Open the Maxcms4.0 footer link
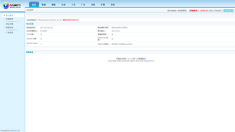 tap(149, 61)
